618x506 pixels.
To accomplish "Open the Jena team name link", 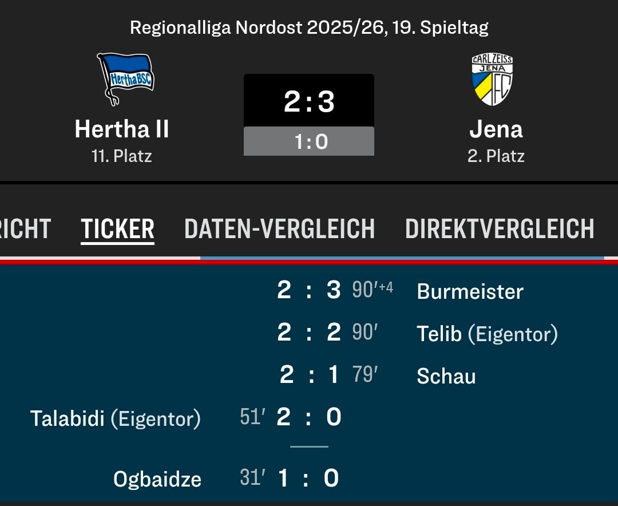I will click(x=496, y=129).
